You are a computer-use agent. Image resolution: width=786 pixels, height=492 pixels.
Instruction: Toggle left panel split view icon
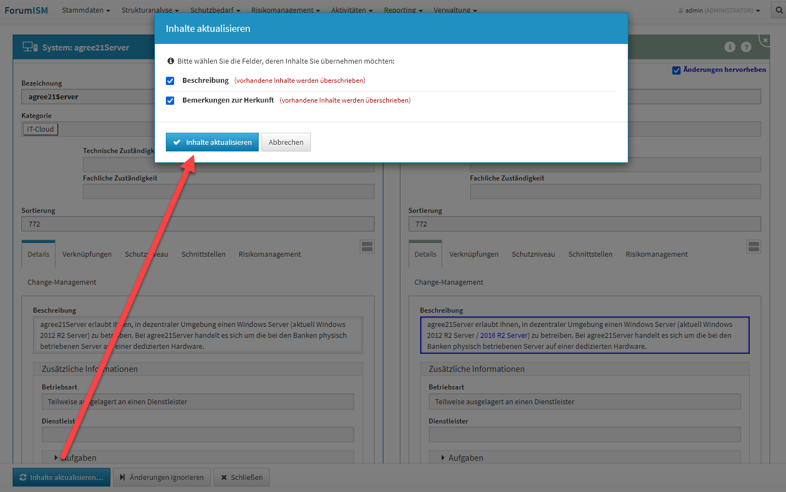click(367, 246)
